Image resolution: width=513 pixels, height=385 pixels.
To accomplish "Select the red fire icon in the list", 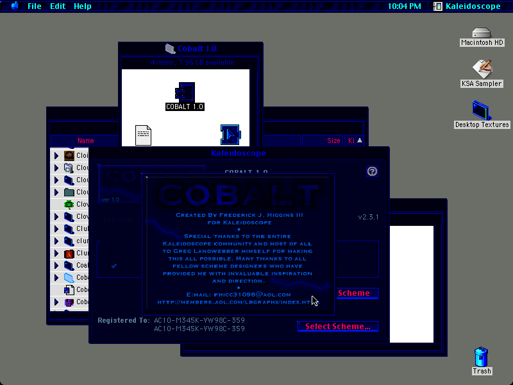I will [69, 253].
